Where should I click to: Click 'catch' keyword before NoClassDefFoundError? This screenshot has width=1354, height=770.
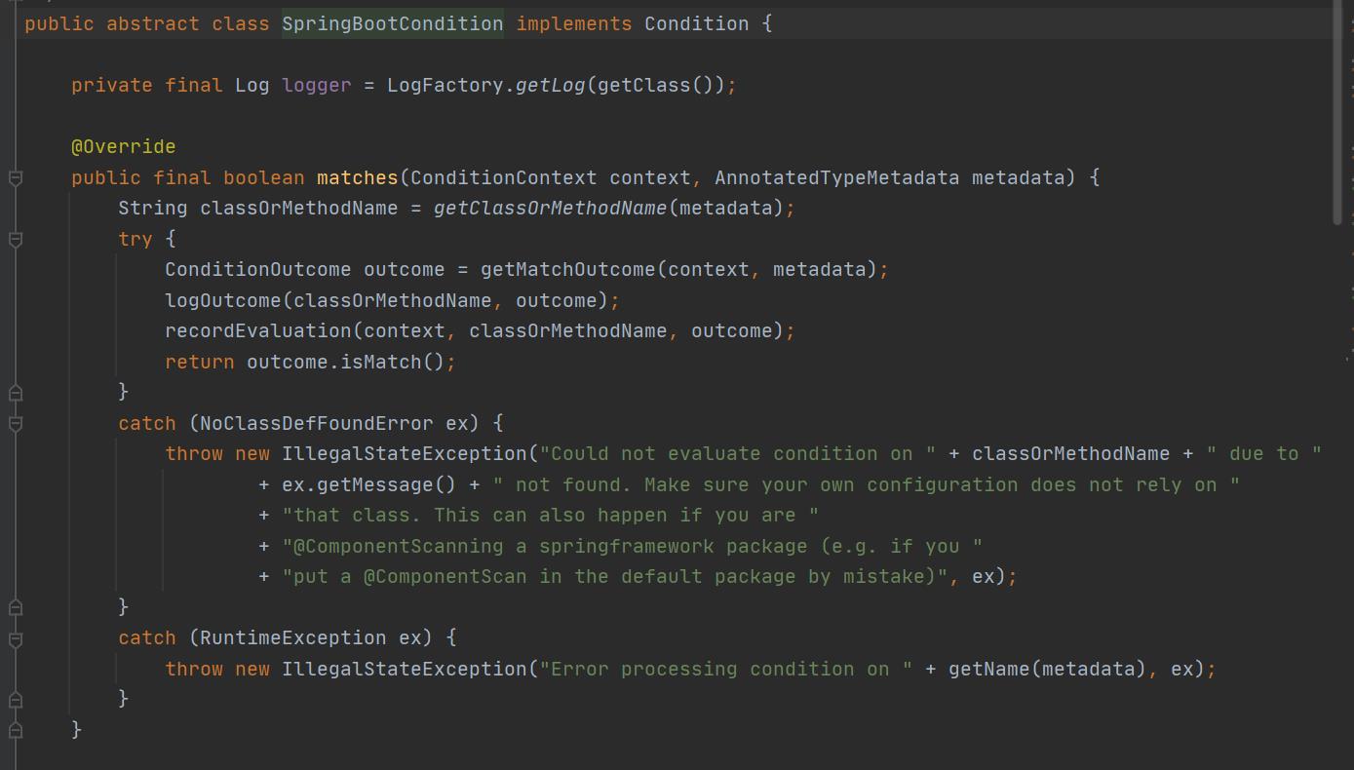[x=147, y=423]
